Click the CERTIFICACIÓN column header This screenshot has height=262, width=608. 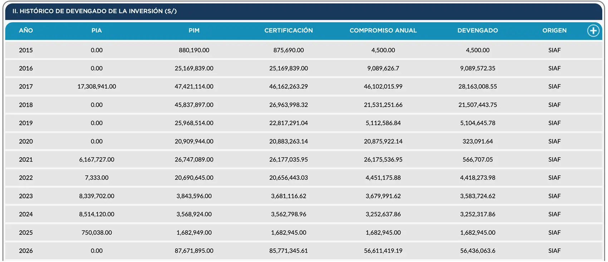(x=289, y=30)
